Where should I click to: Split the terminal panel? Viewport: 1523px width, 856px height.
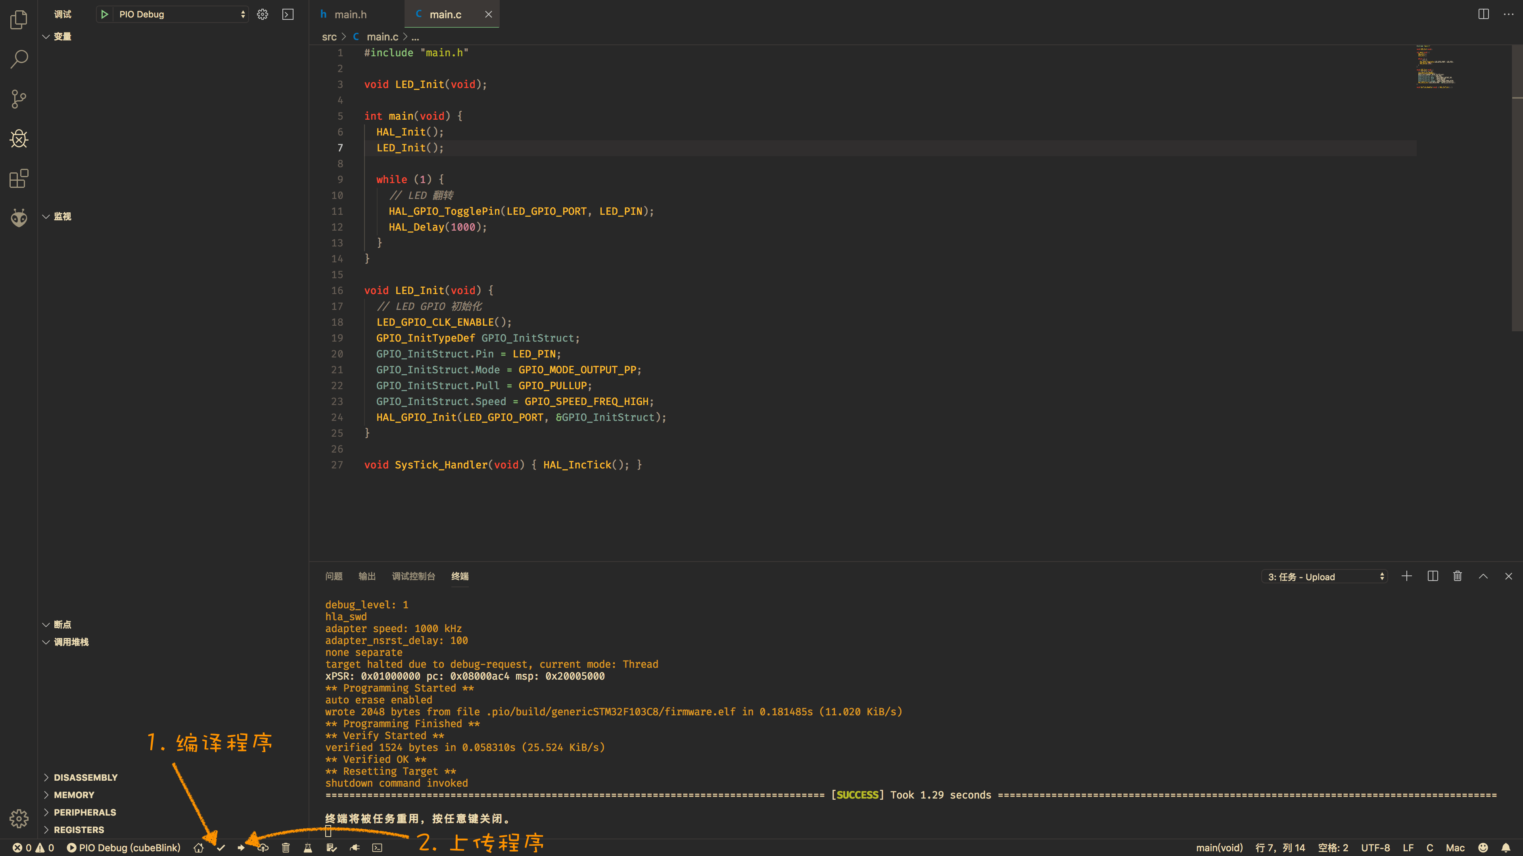click(x=1433, y=576)
